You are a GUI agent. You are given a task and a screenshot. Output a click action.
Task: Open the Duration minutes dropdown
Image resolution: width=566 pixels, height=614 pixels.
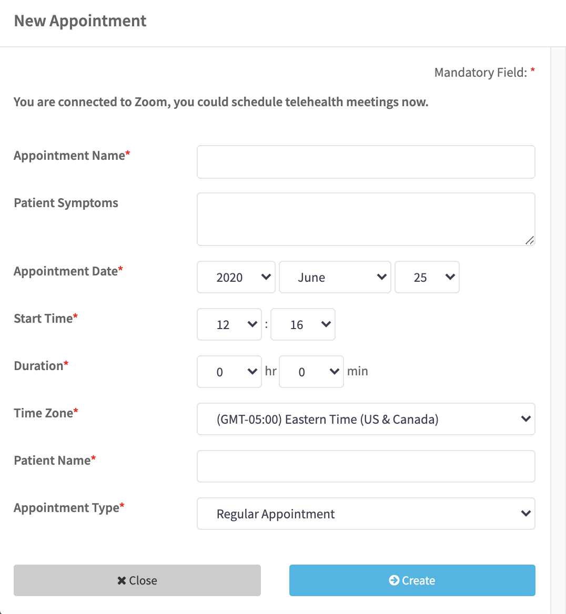311,372
